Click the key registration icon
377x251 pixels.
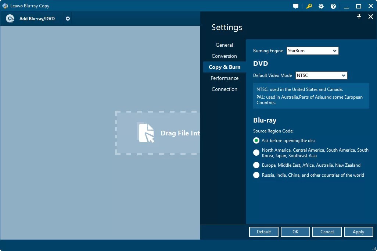coord(309,6)
